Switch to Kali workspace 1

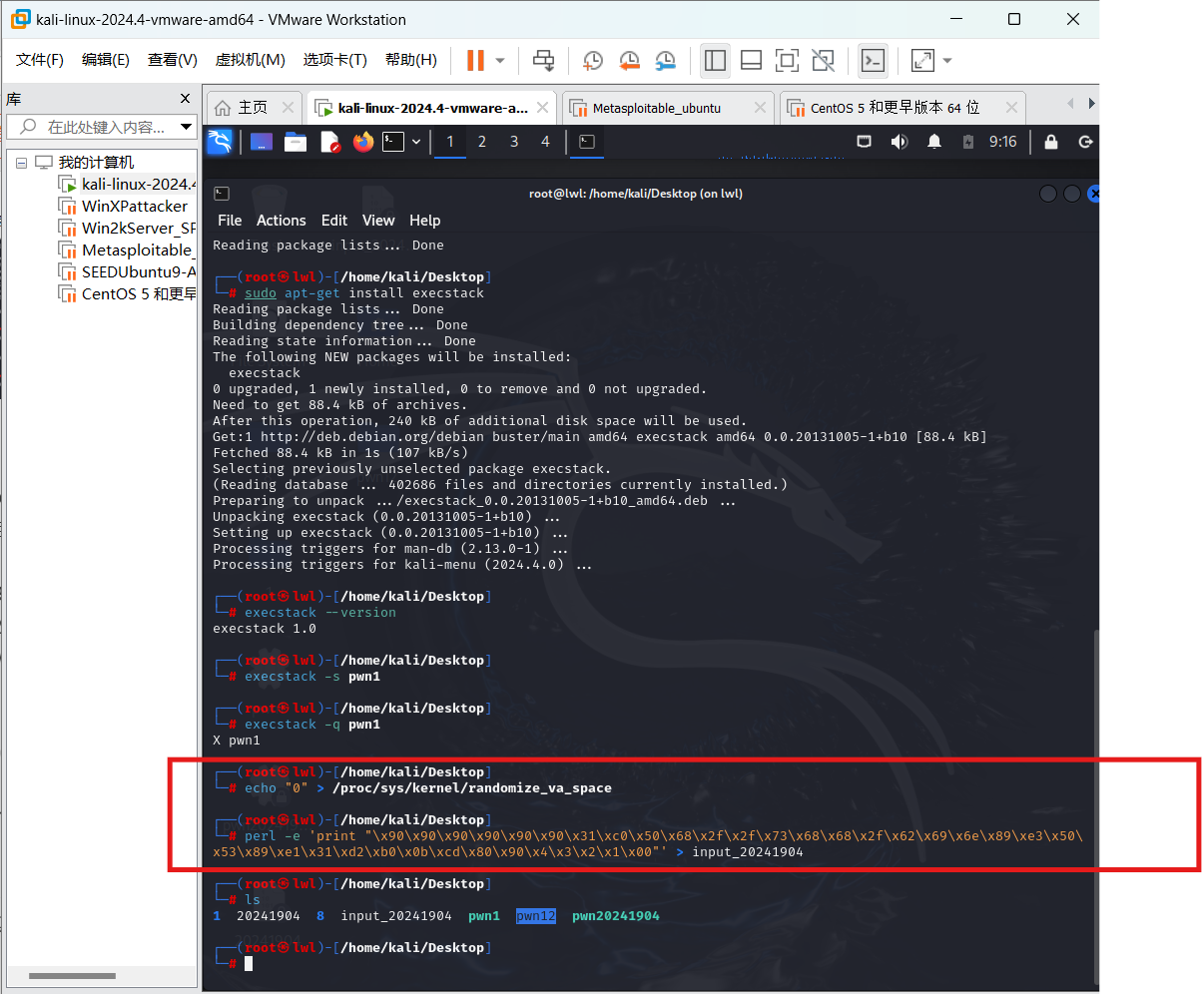[x=449, y=142]
